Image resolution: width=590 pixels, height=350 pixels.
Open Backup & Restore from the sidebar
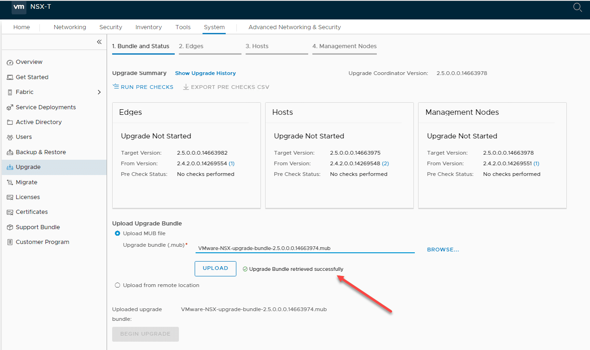coord(9,152)
